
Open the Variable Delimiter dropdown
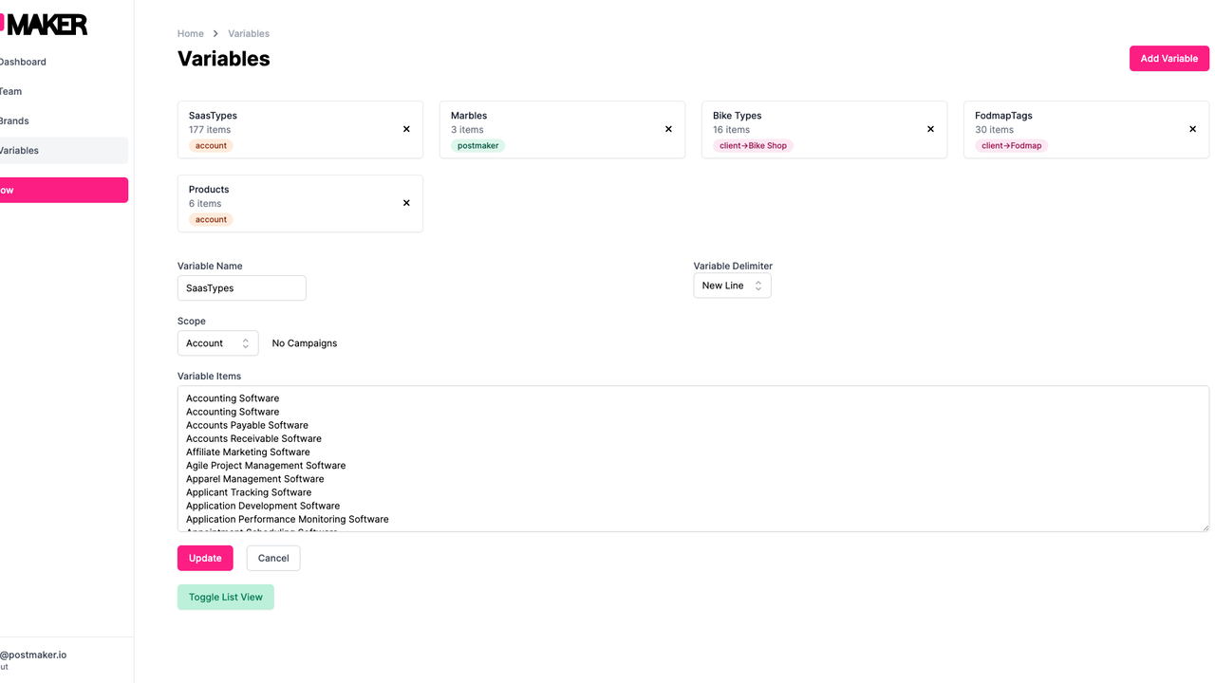[732, 286]
